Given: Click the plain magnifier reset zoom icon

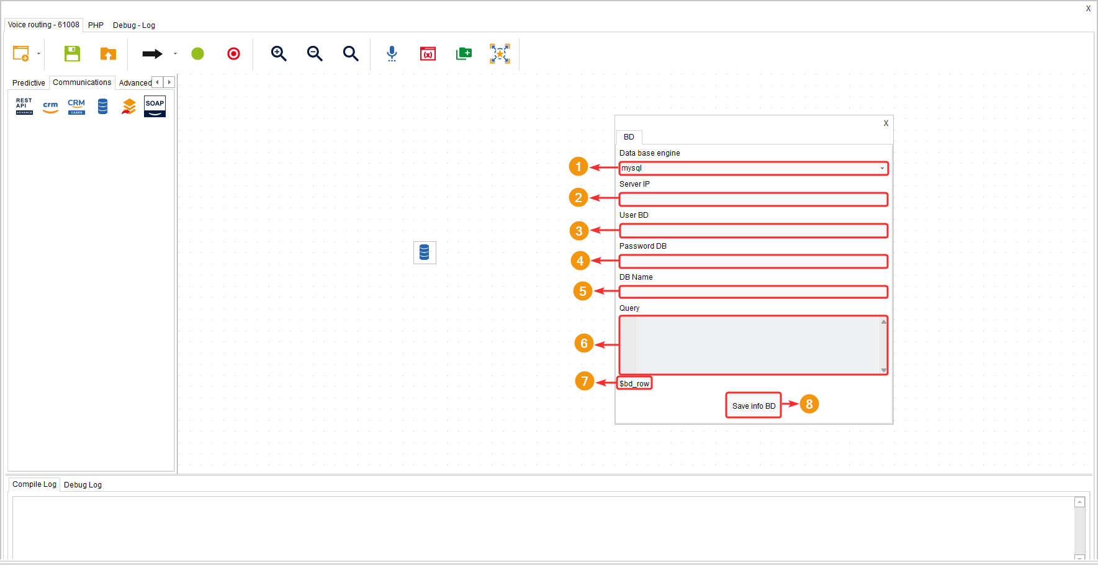Looking at the screenshot, I should pos(351,53).
